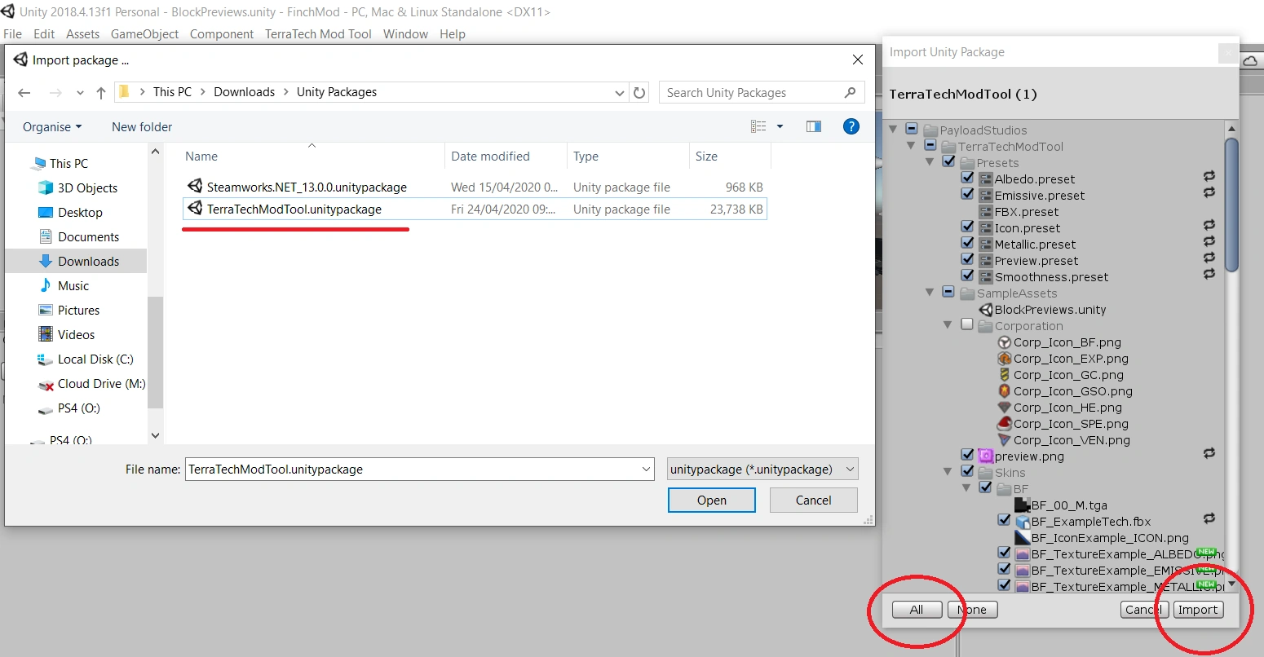Open the Assets menu
1264x657 pixels.
(82, 34)
